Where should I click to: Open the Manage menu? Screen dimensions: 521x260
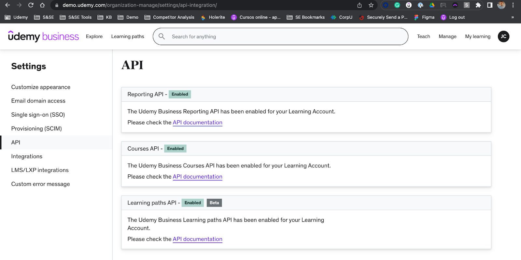point(447,36)
